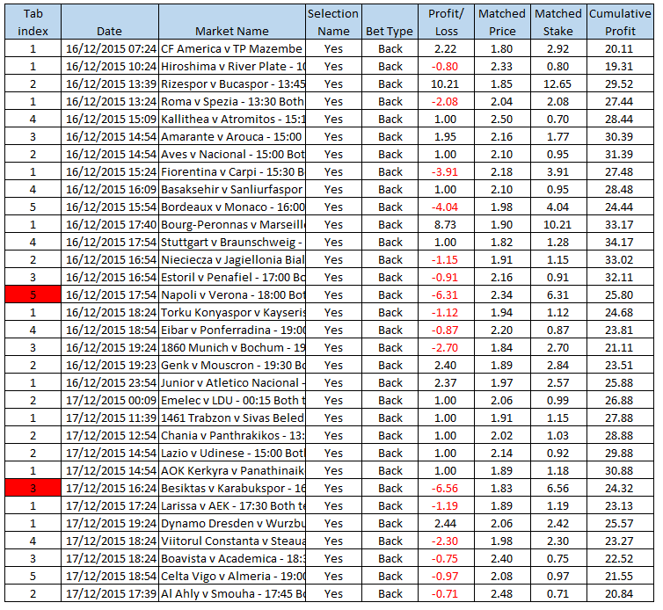Select the Selection Name header cell

(333, 22)
